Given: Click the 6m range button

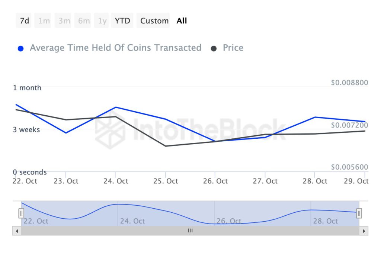Looking at the screenshot, I should tap(84, 21).
